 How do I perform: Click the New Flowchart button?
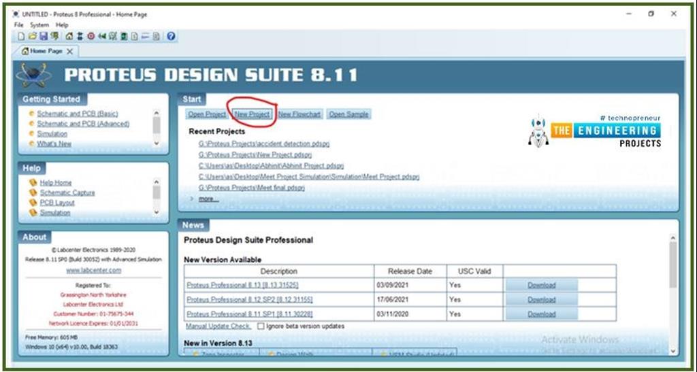click(299, 114)
